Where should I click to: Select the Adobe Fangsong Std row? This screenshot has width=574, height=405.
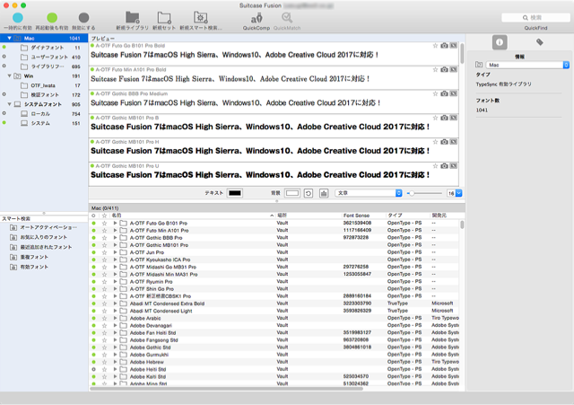coord(274,339)
